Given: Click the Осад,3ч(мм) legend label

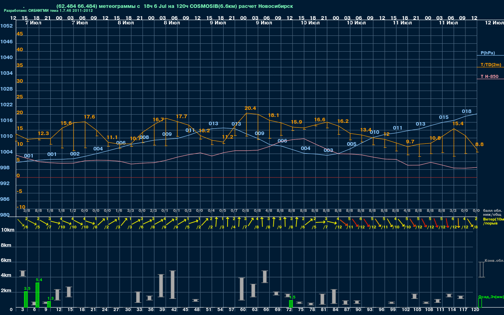Looking at the screenshot, I should 491,296.
